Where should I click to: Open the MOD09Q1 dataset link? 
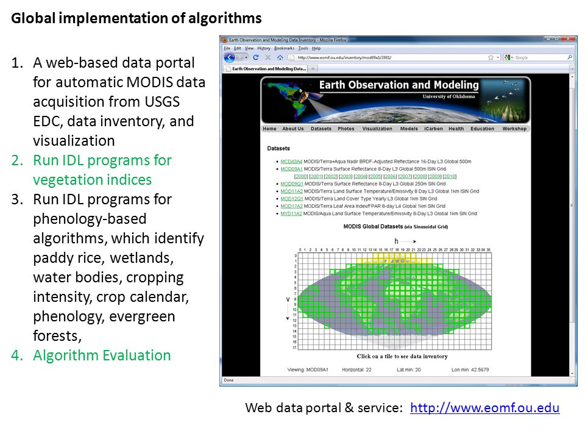(292, 184)
